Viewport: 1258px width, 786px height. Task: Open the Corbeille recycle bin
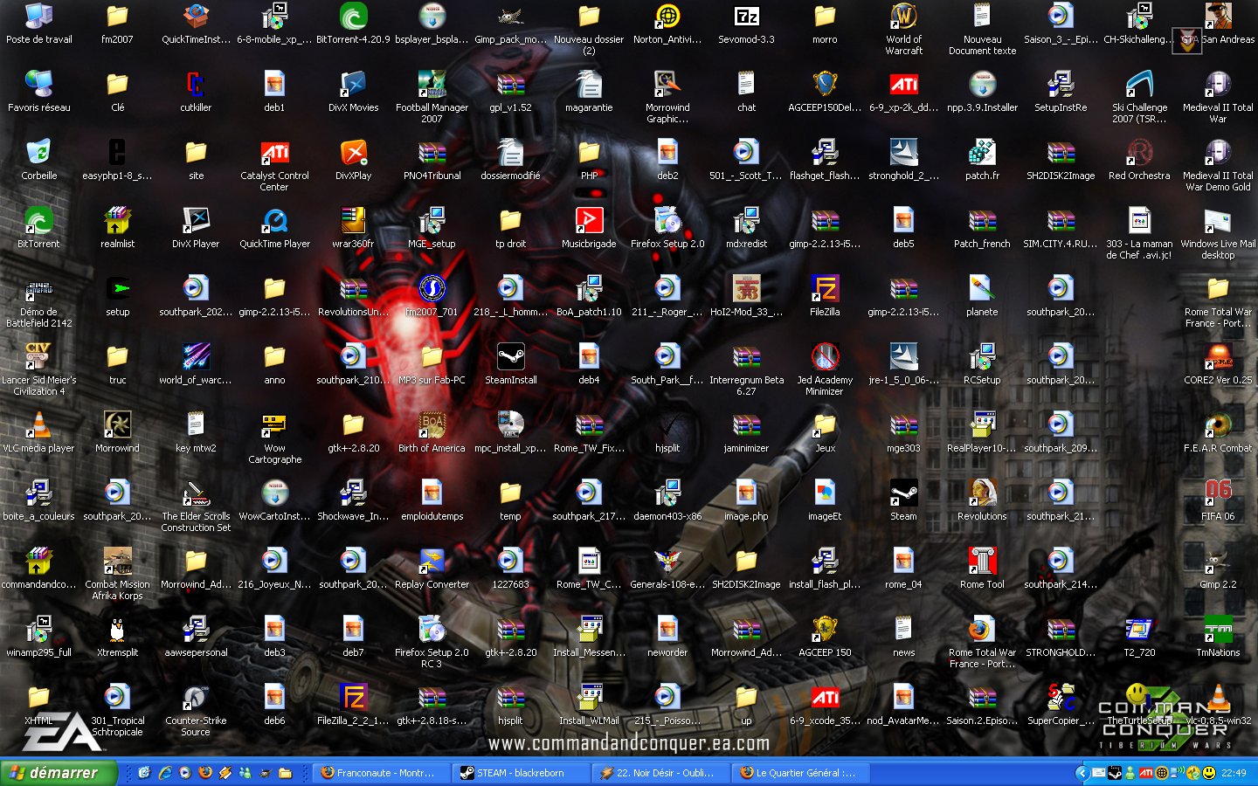[39, 160]
